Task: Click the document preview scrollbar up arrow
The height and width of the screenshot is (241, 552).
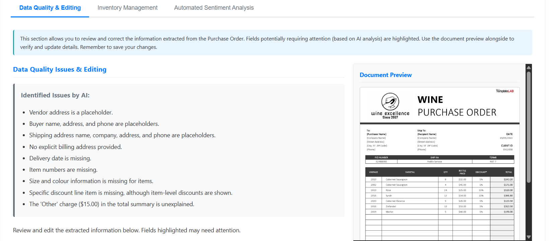Action: click(529, 67)
